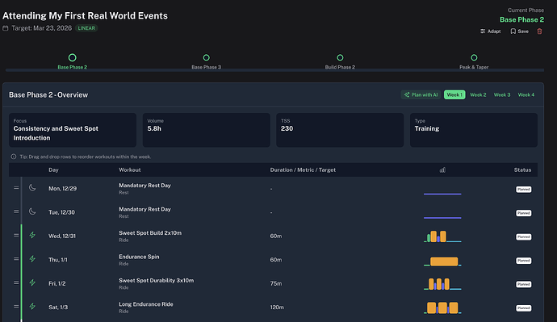Click Planned status badge for Sat, 1/3
The height and width of the screenshot is (322, 557).
524,308
